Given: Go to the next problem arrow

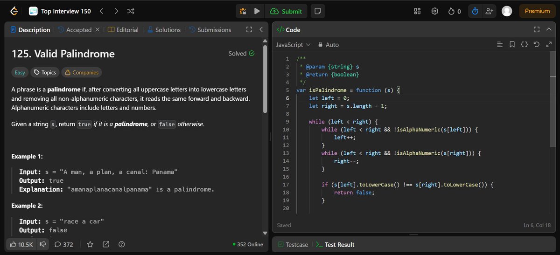Looking at the screenshot, I should [116, 11].
